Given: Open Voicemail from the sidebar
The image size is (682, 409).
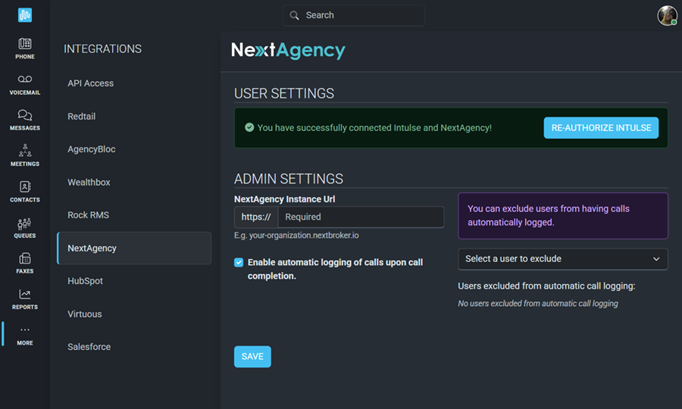Looking at the screenshot, I should tap(25, 84).
